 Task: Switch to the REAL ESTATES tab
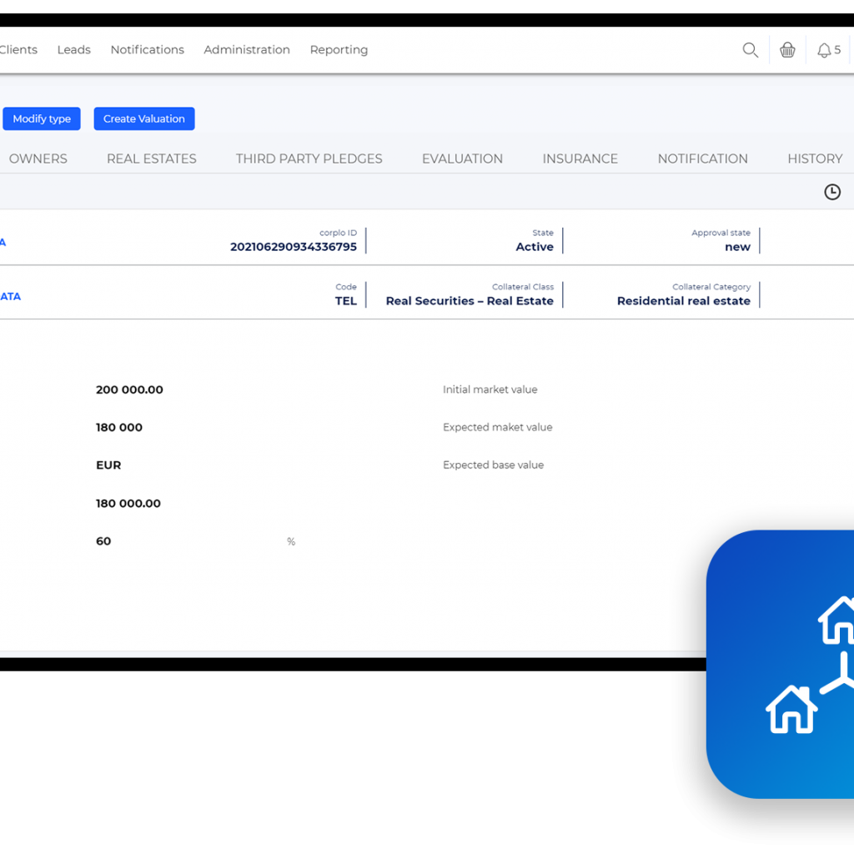(152, 158)
